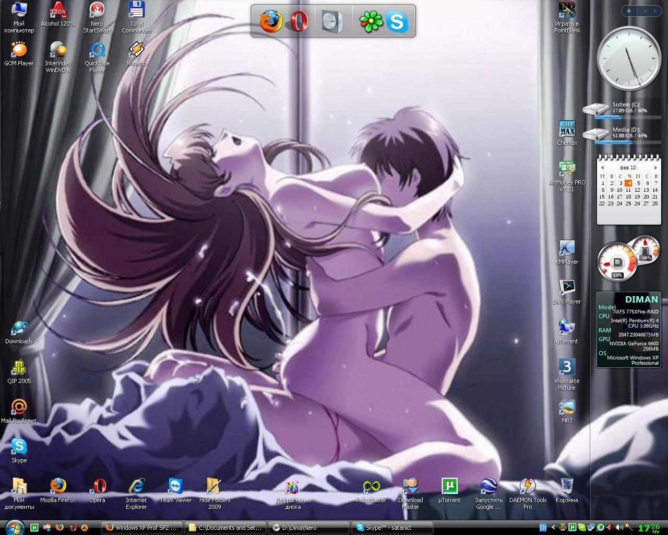Open Alcohol 120% desktop shortcut
Screen dimensions: 668x535
click(x=58, y=14)
